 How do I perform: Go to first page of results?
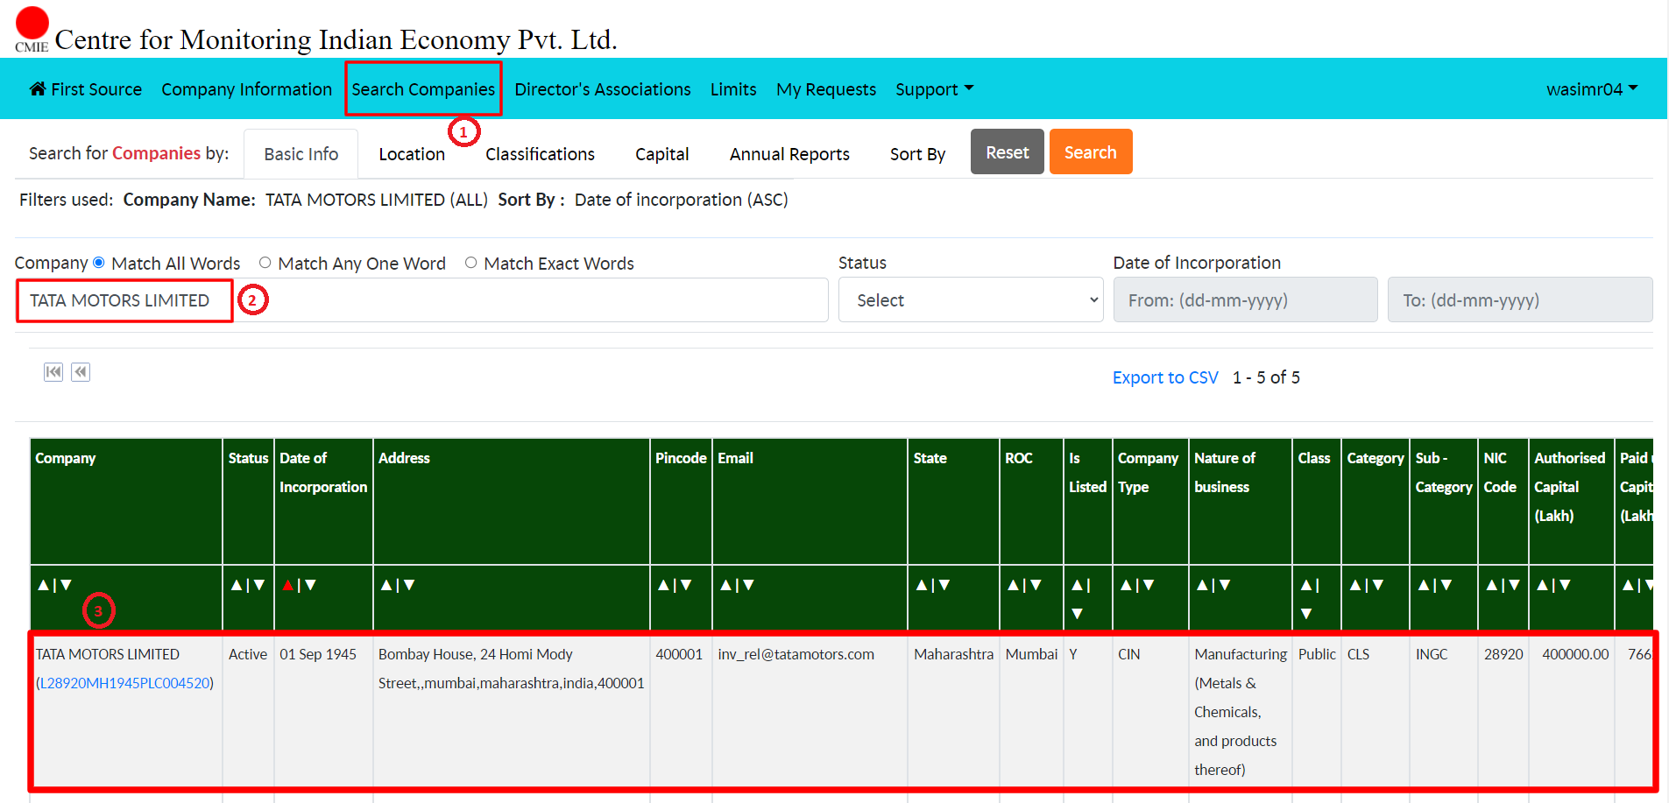click(x=53, y=372)
